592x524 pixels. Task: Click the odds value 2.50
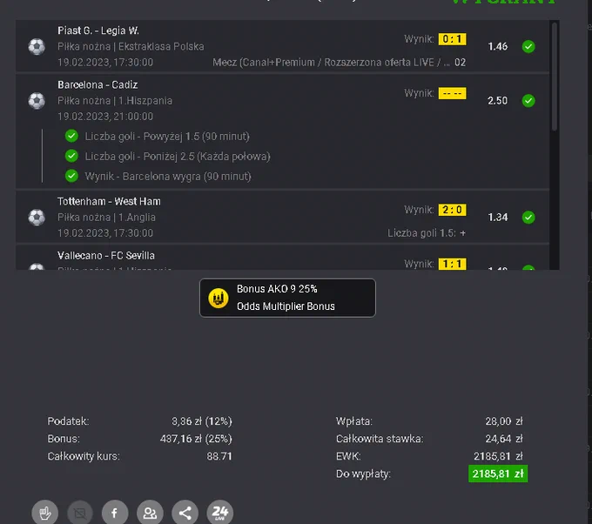(x=498, y=101)
